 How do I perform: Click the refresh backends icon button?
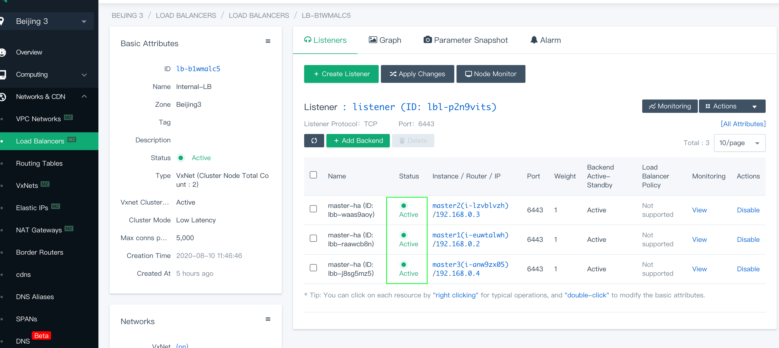[314, 141]
